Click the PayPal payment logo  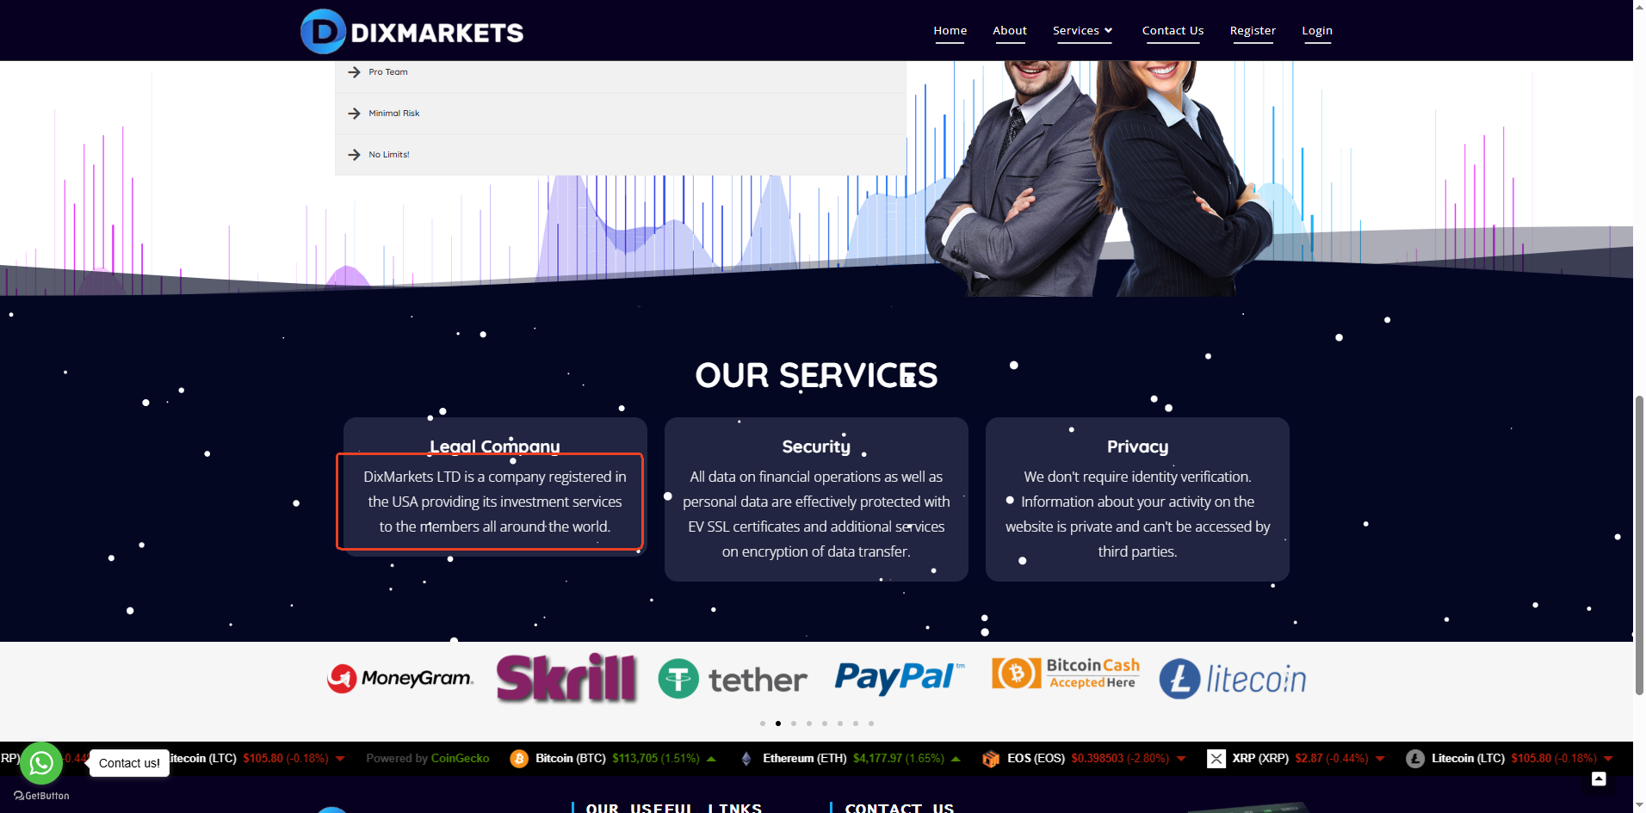pyautogui.click(x=899, y=678)
